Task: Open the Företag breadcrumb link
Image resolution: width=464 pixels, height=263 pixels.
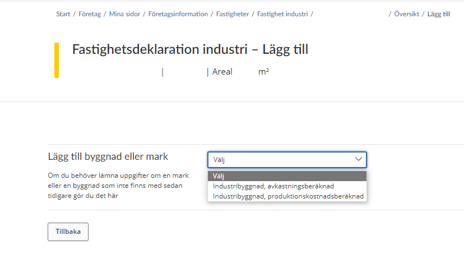Action: [x=90, y=14]
